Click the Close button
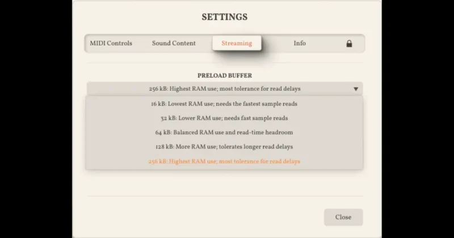The image size is (454, 238). pos(343,217)
